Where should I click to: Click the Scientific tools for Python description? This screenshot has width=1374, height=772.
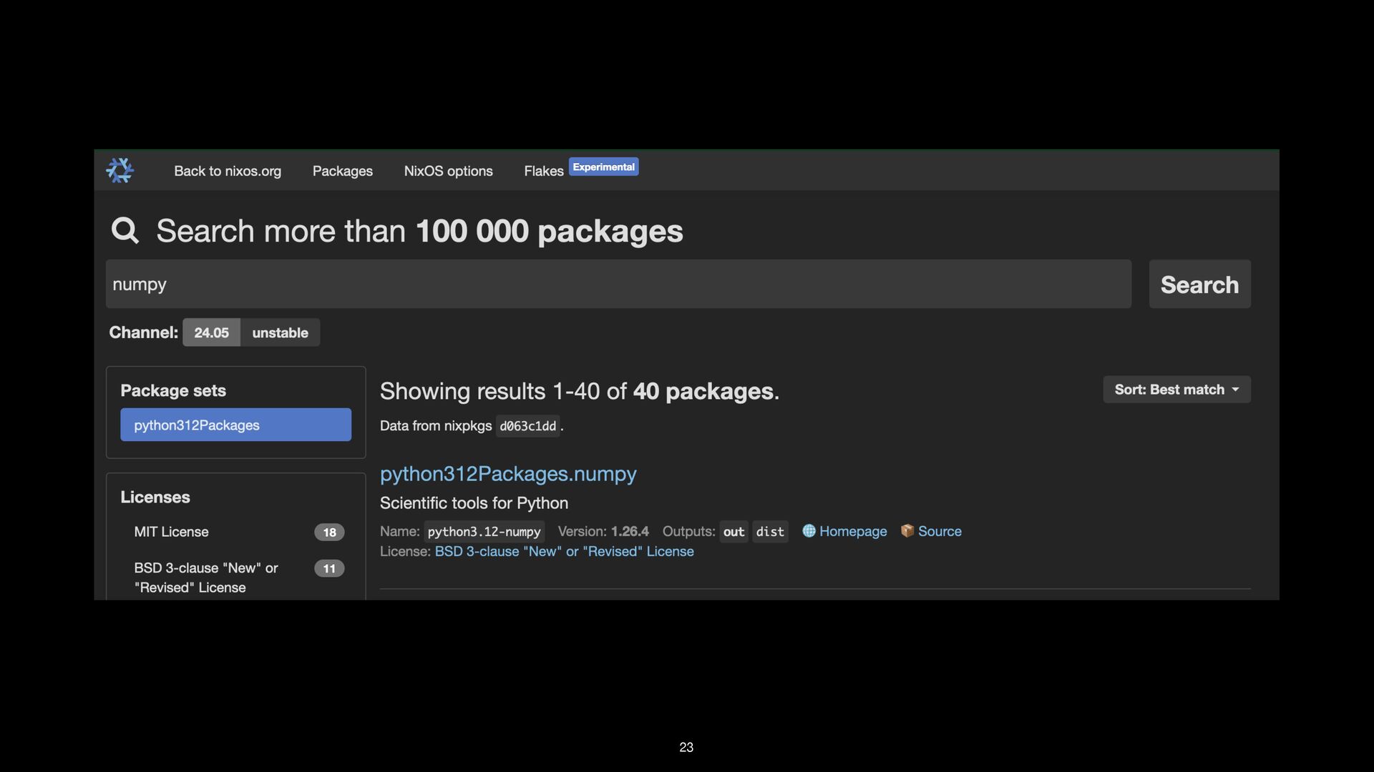point(474,503)
